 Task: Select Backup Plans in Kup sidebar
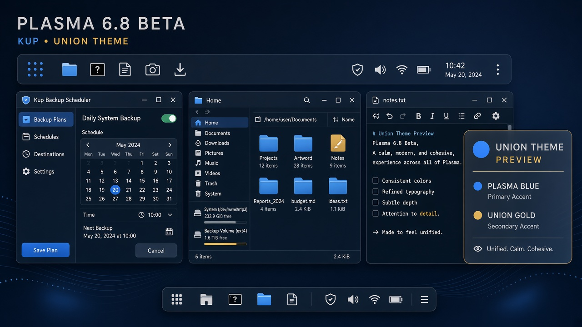[46, 119]
